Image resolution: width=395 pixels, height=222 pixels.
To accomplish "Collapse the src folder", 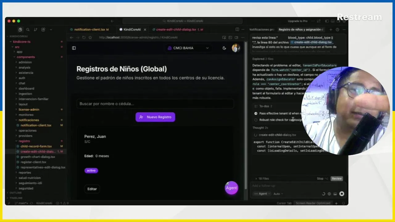I will [17, 47].
